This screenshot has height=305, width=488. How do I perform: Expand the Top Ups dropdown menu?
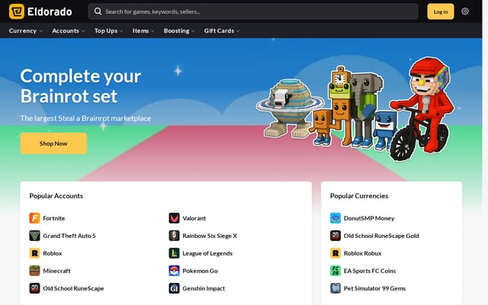click(108, 30)
